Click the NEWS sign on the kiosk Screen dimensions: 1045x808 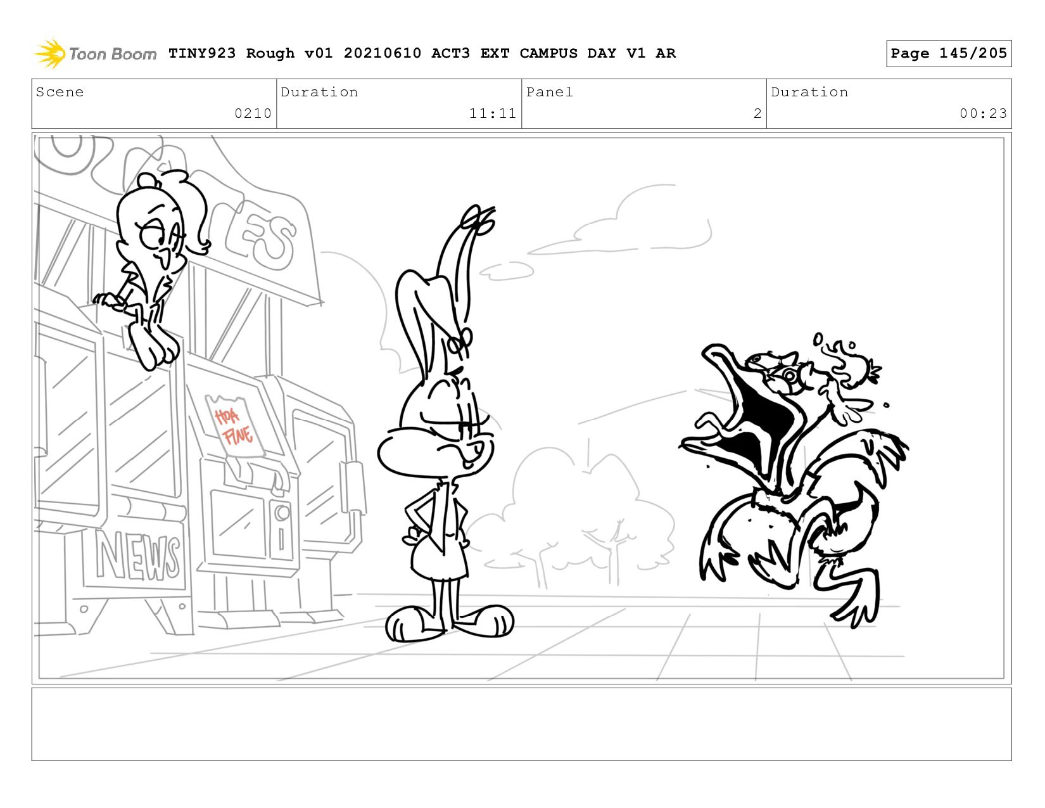[x=138, y=556]
